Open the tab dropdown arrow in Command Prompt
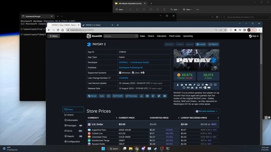Image resolution: width=271 pixels, height=152 pixels. [x=62, y=16]
